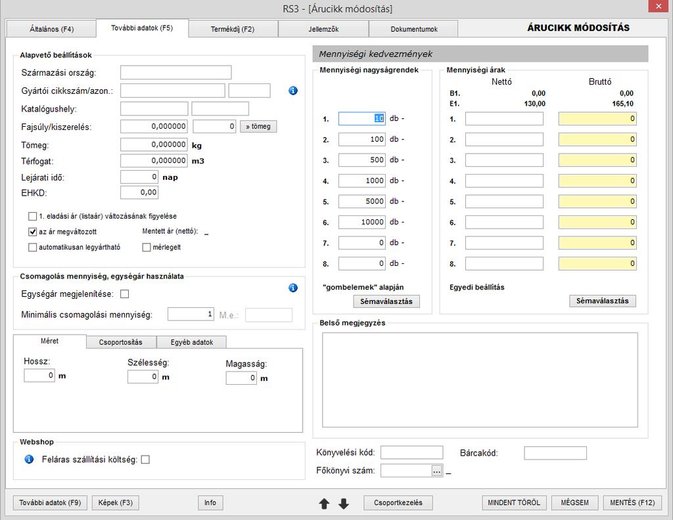Click quantity tier 4 field with 1000
Viewport: 673px width, 520px height.
tap(362, 181)
